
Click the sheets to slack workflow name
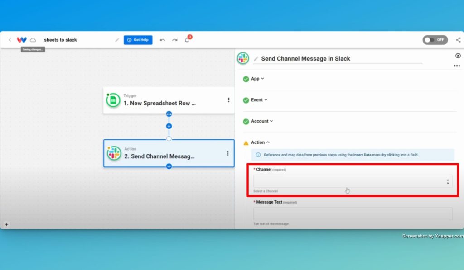click(60, 40)
